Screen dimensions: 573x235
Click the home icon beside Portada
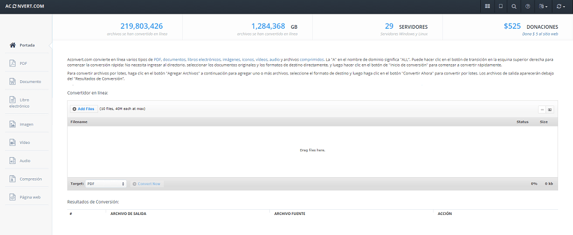[x=13, y=45]
